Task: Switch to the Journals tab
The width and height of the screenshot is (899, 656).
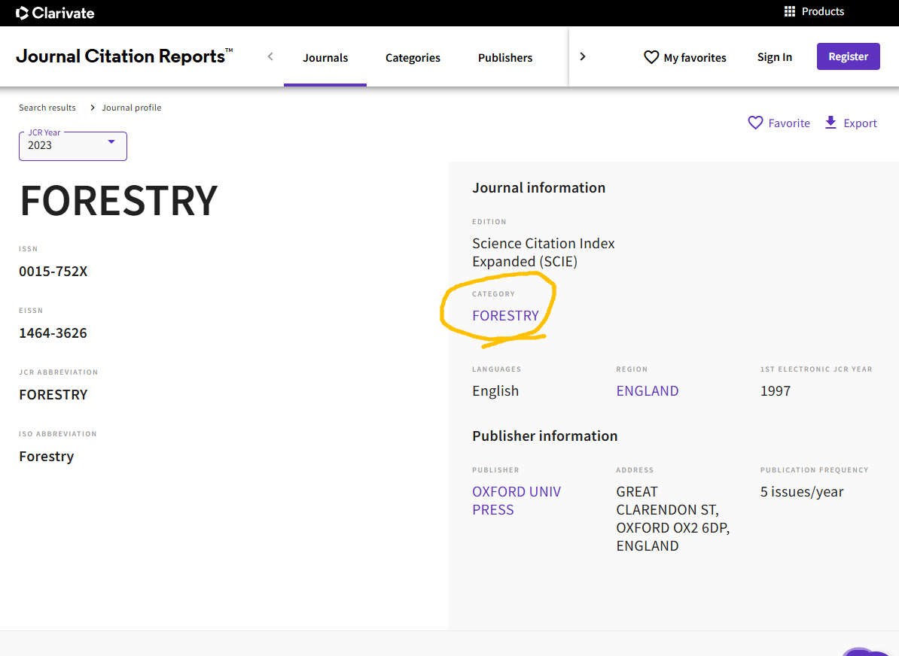Action: tap(325, 57)
